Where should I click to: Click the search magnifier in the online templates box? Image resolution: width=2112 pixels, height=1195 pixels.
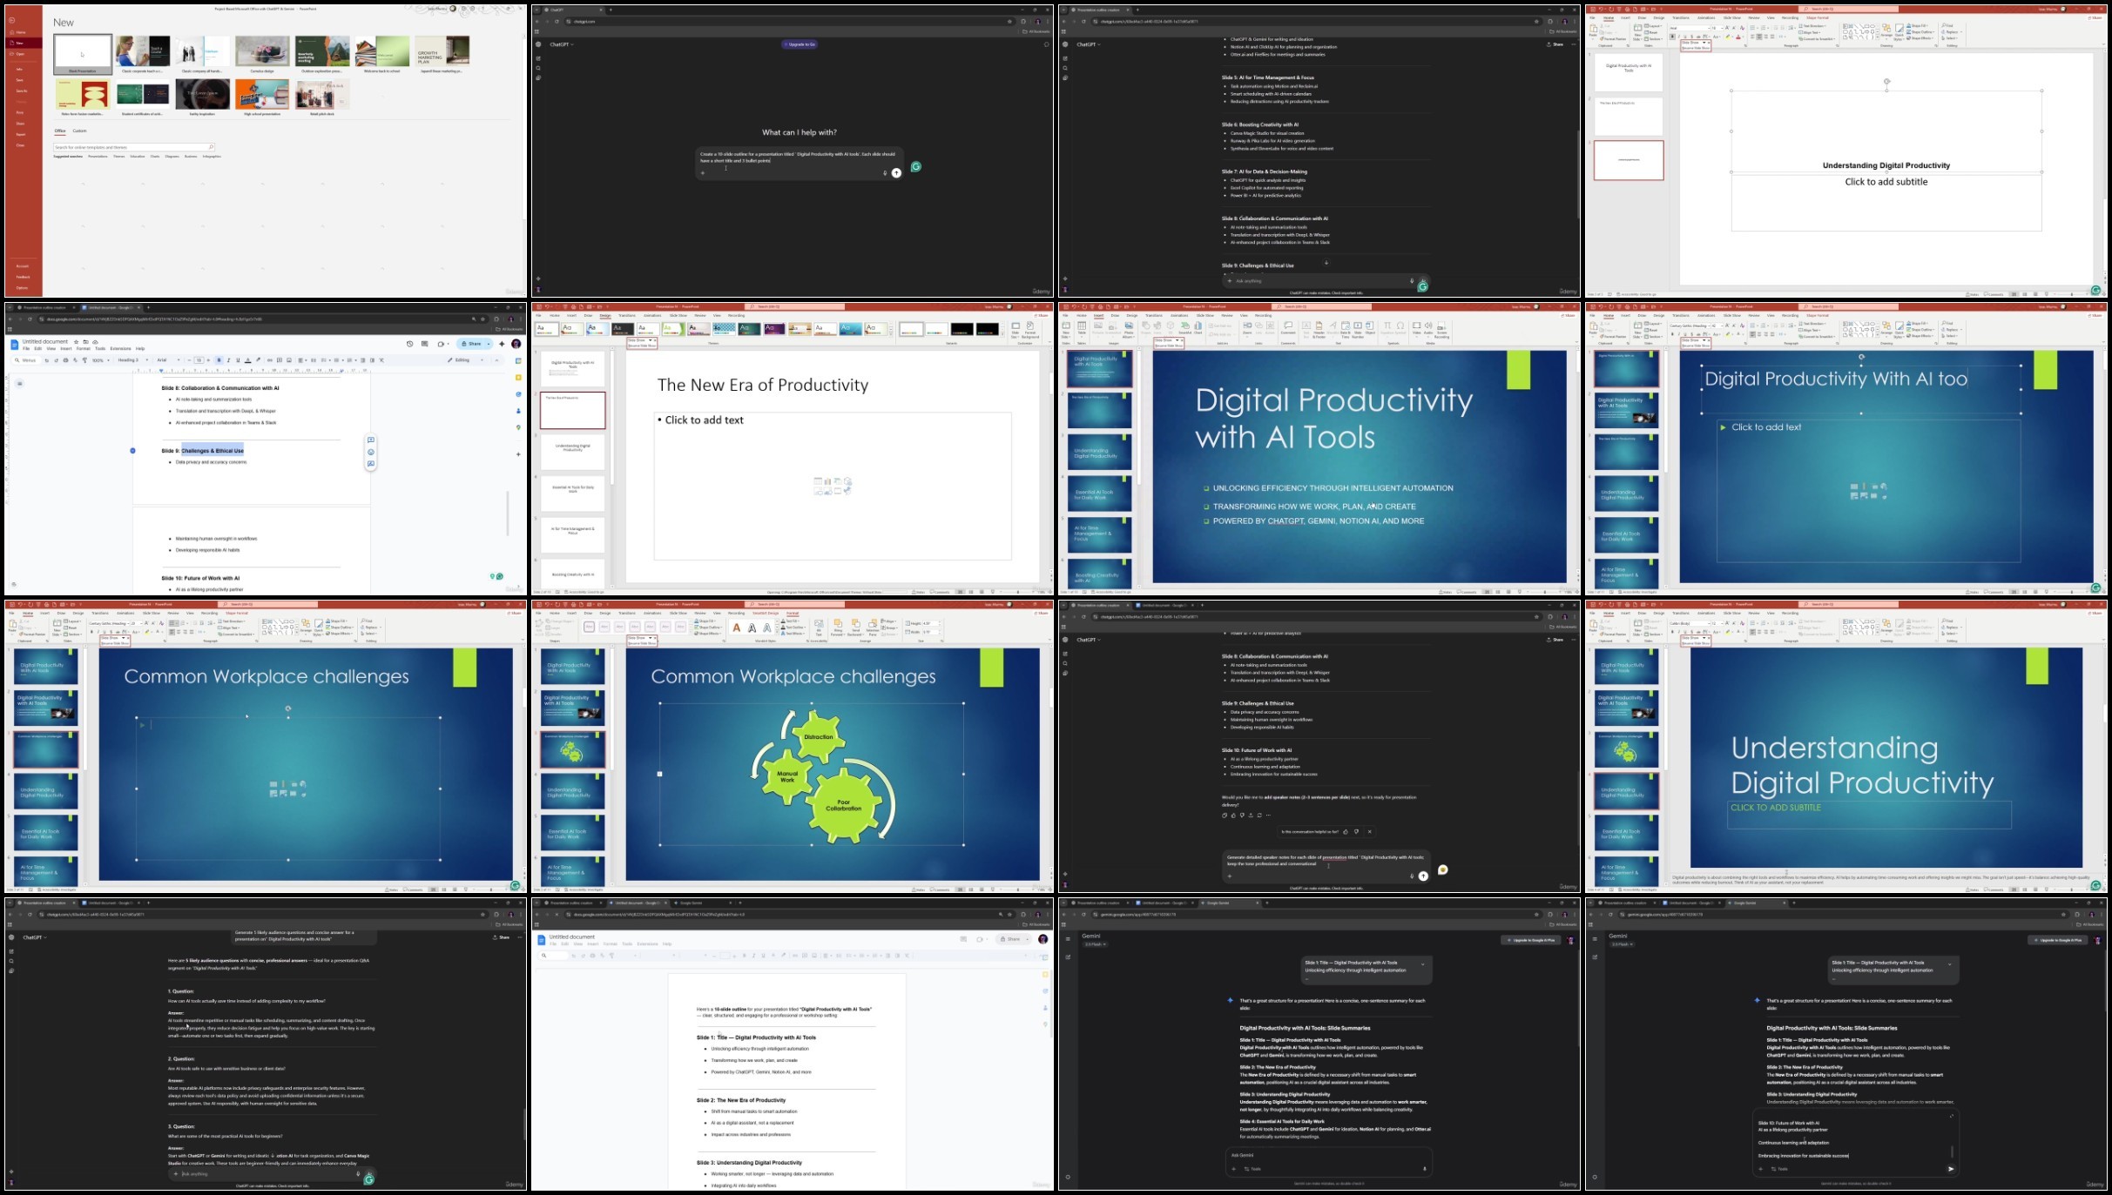pyautogui.click(x=210, y=147)
